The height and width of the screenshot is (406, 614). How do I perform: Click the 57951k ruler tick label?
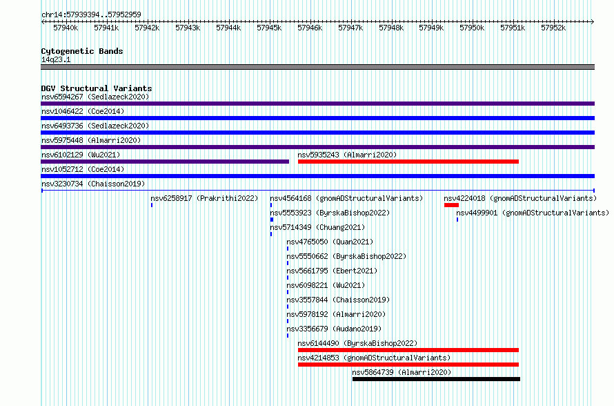[513, 28]
